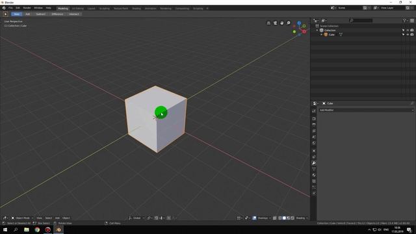Screen dimensions: 416x234
Task: Click the pin icon in properties header
Action: pos(412,103)
